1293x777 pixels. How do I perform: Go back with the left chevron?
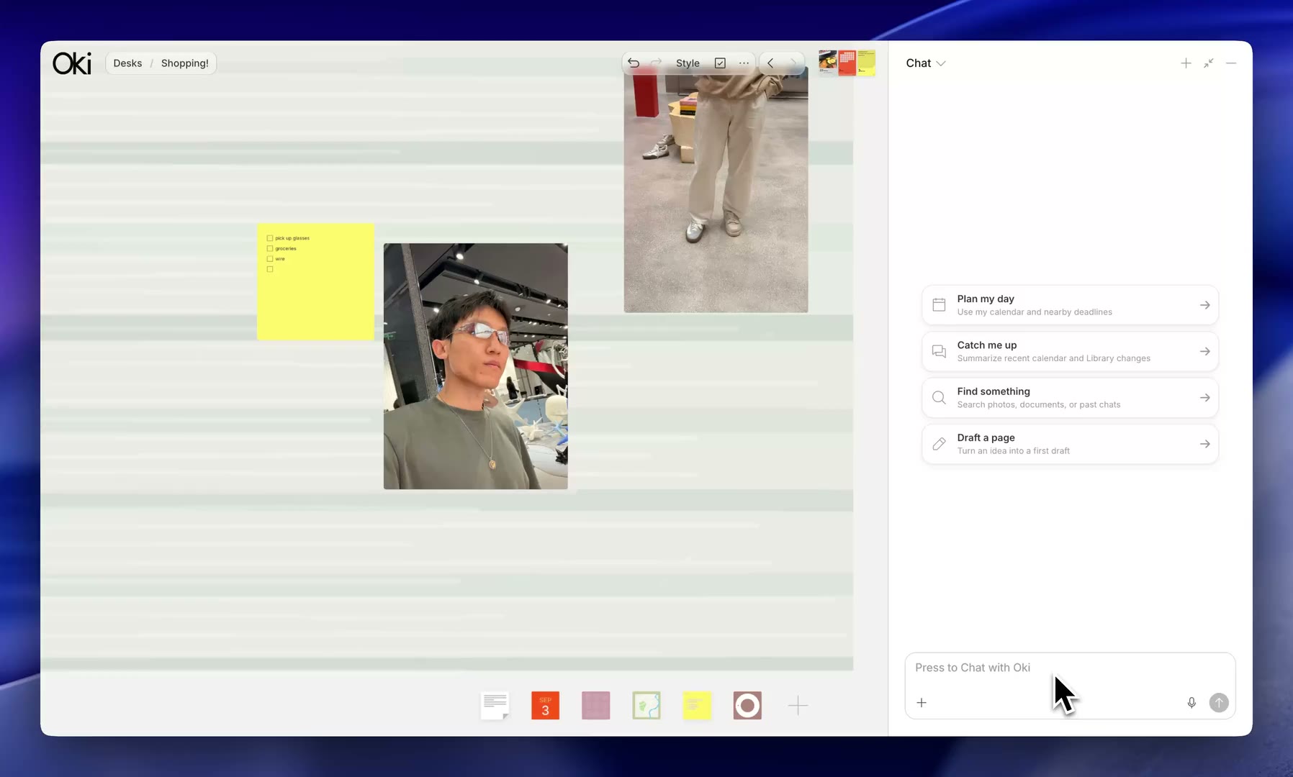click(x=770, y=63)
